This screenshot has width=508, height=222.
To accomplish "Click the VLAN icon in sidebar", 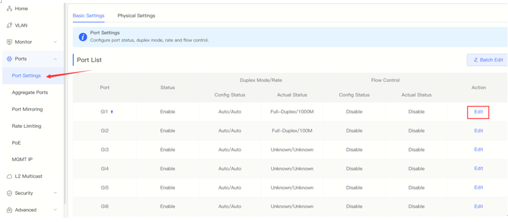I will [x=9, y=25].
